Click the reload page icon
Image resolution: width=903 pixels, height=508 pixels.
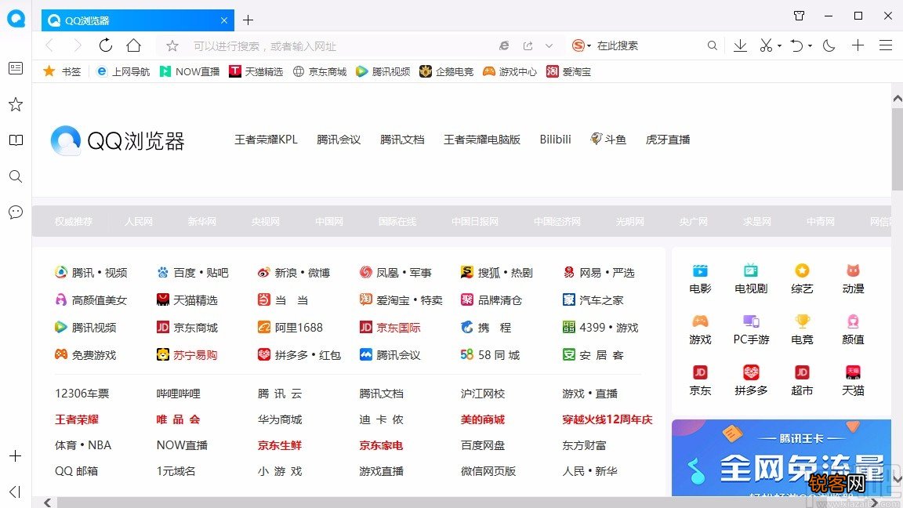click(105, 45)
